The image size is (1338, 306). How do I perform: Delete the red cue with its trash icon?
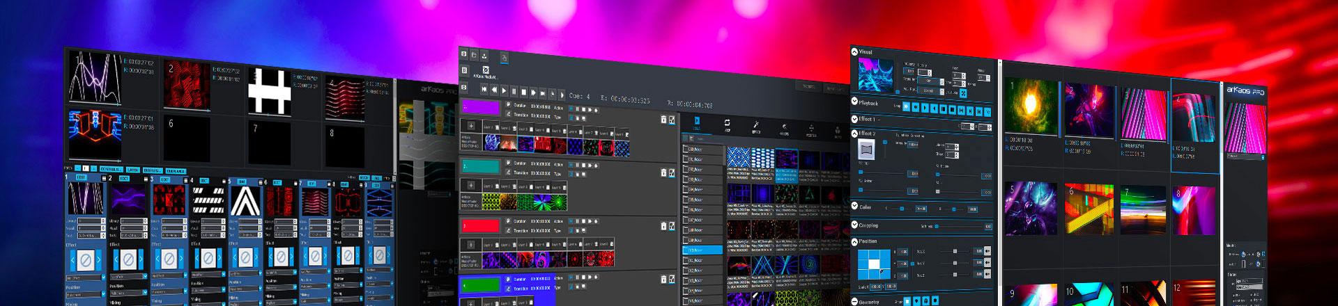coord(663,225)
